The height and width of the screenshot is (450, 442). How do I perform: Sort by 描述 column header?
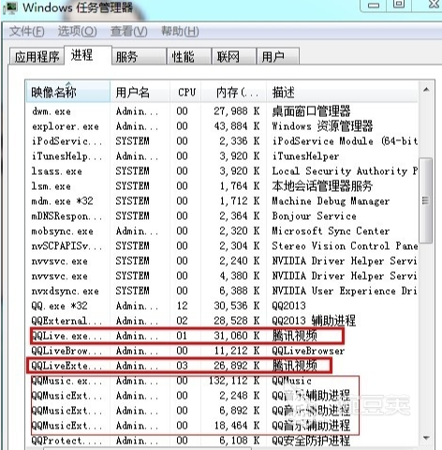(x=342, y=92)
